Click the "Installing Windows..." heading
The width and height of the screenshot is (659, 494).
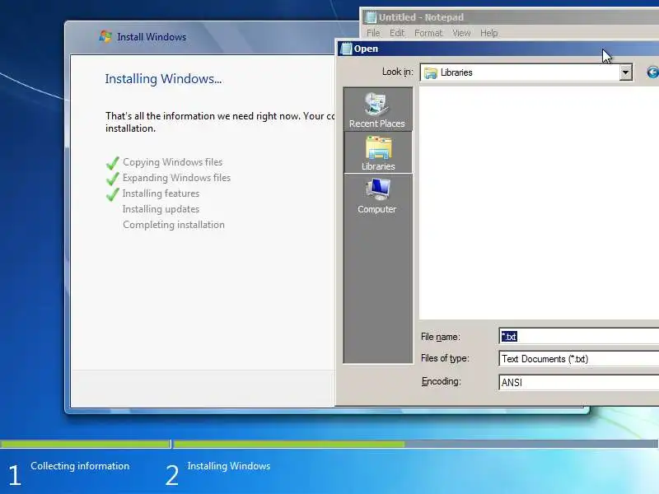(163, 79)
